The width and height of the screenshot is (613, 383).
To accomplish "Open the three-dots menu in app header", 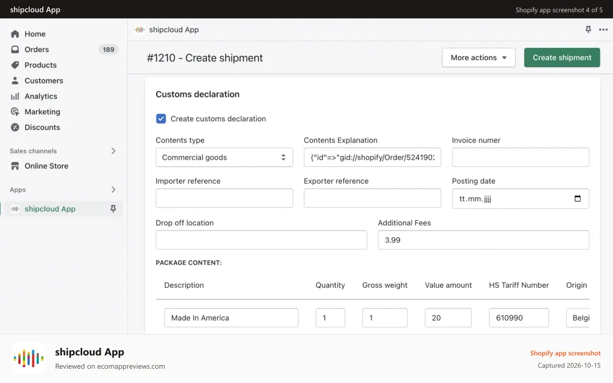I will point(603,30).
